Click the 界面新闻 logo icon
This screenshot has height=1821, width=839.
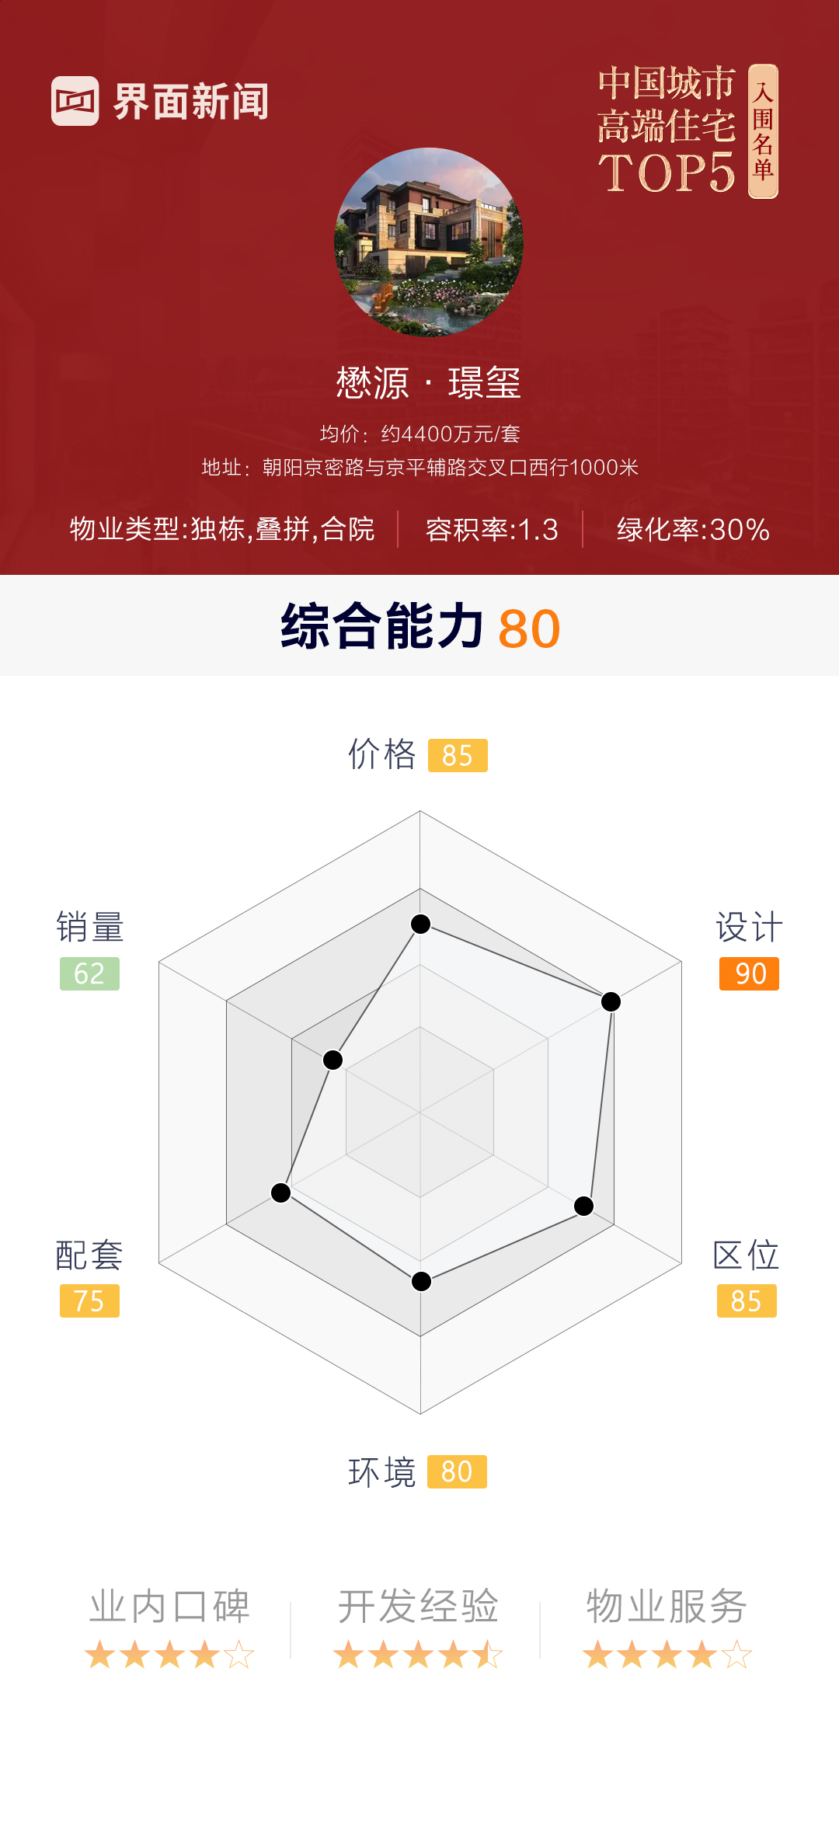point(75,101)
